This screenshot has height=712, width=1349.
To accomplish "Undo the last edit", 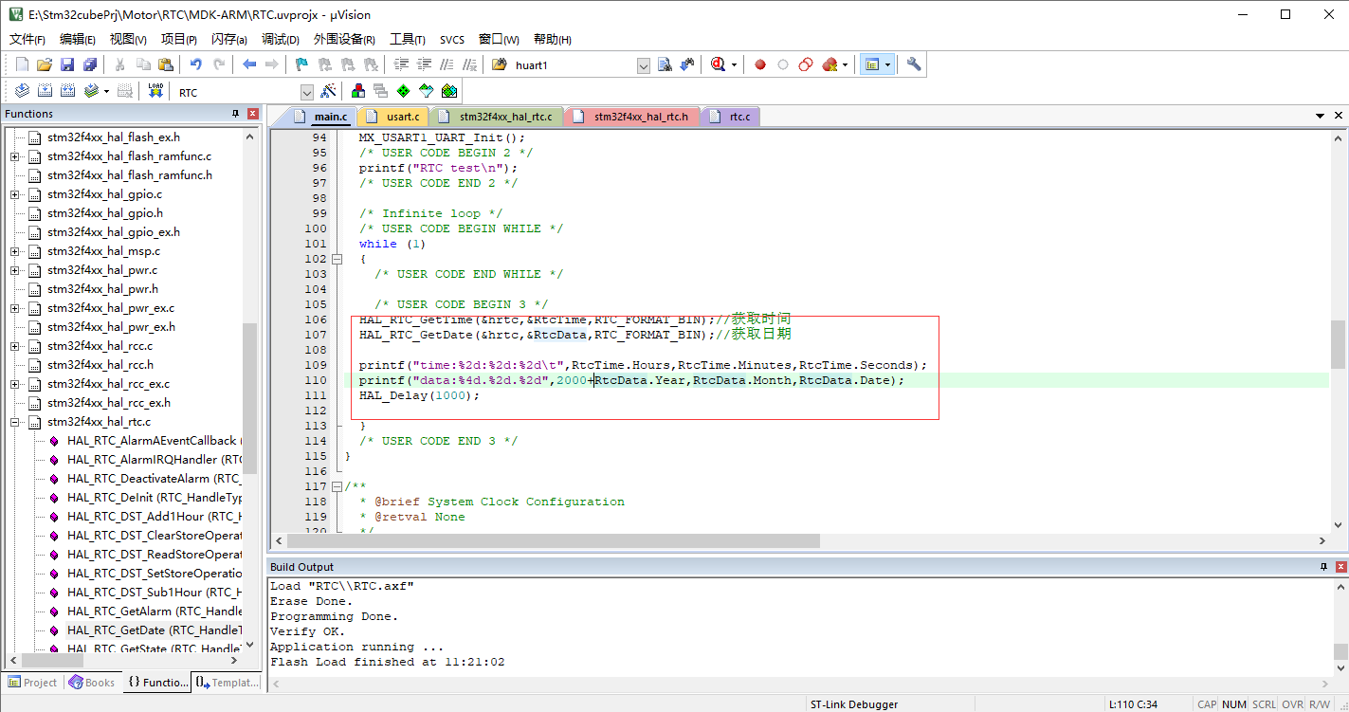I will (198, 64).
